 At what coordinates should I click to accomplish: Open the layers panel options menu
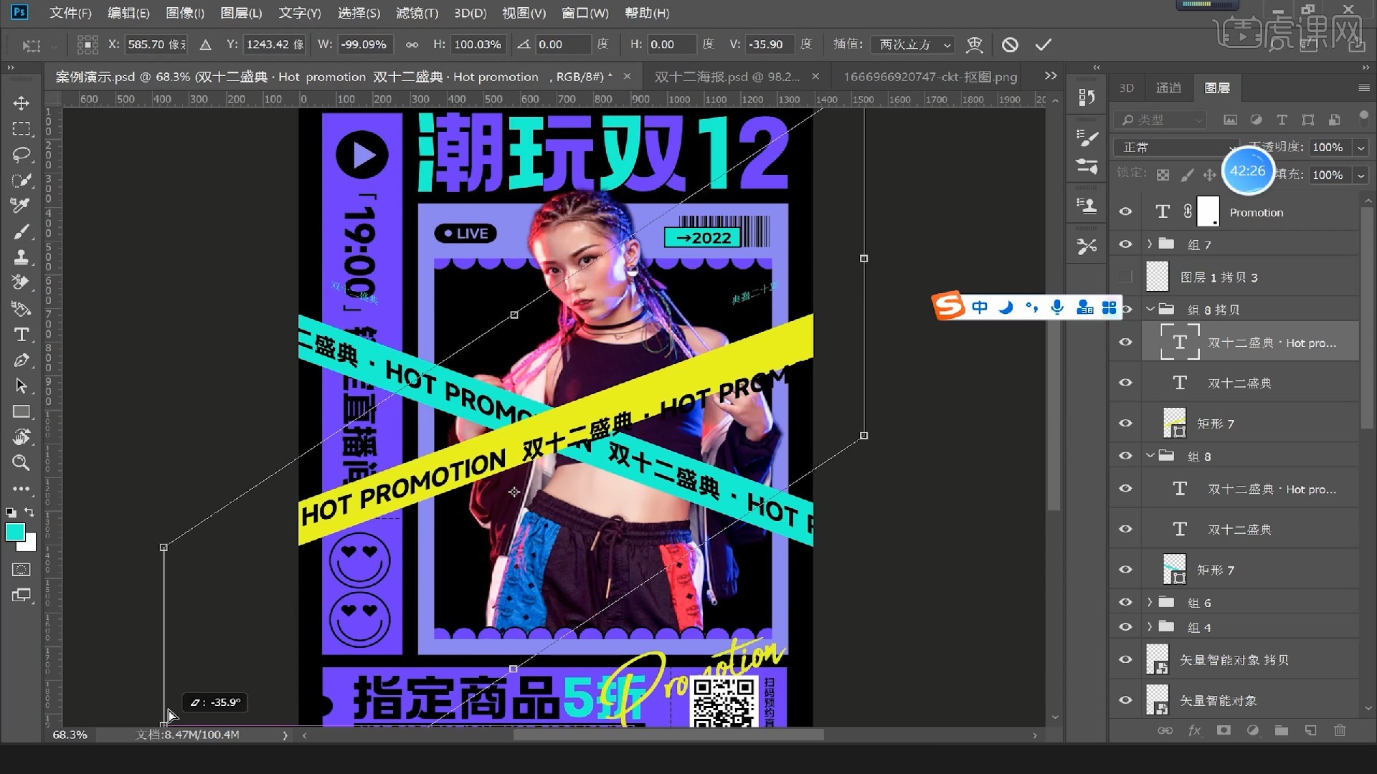coord(1363,88)
